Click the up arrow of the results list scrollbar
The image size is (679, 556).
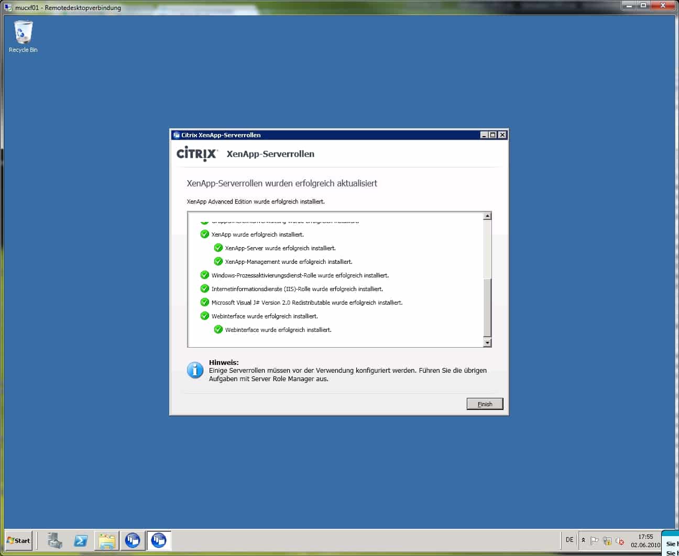(487, 216)
